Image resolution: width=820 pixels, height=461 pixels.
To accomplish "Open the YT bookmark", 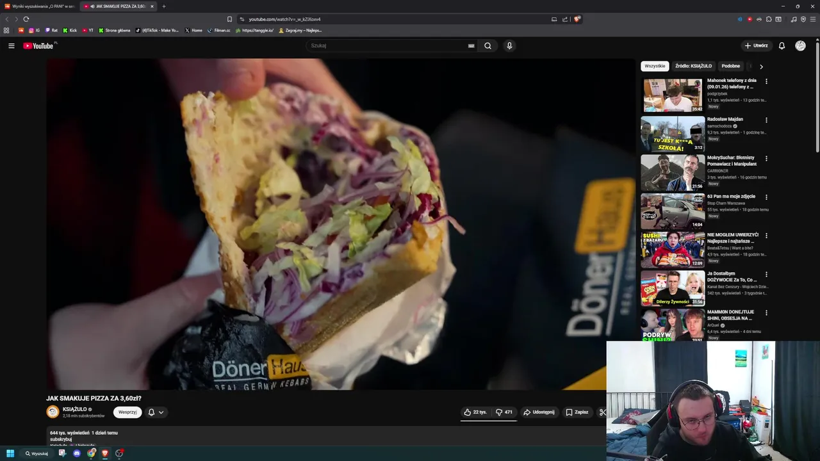I will (88, 30).
